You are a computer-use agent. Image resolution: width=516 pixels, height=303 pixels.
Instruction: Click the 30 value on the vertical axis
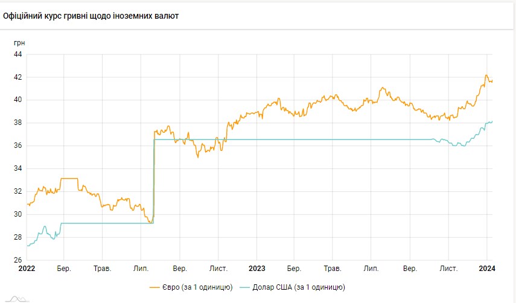coord(18,214)
